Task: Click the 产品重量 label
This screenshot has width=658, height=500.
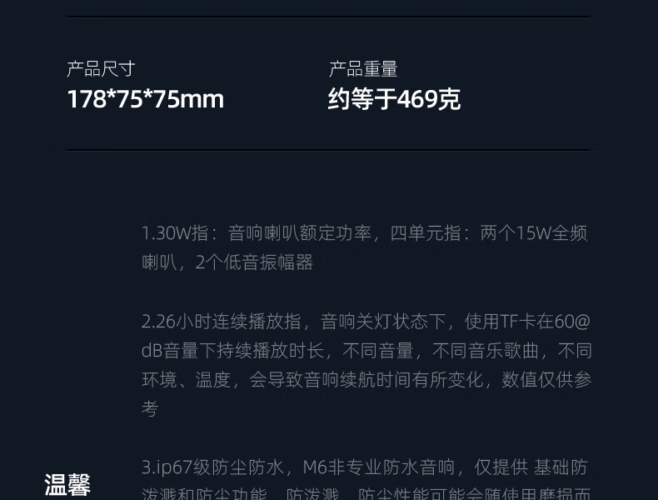Action: tap(363, 69)
